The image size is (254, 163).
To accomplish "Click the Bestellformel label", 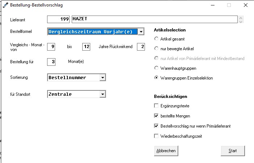I will (x=21, y=31).
